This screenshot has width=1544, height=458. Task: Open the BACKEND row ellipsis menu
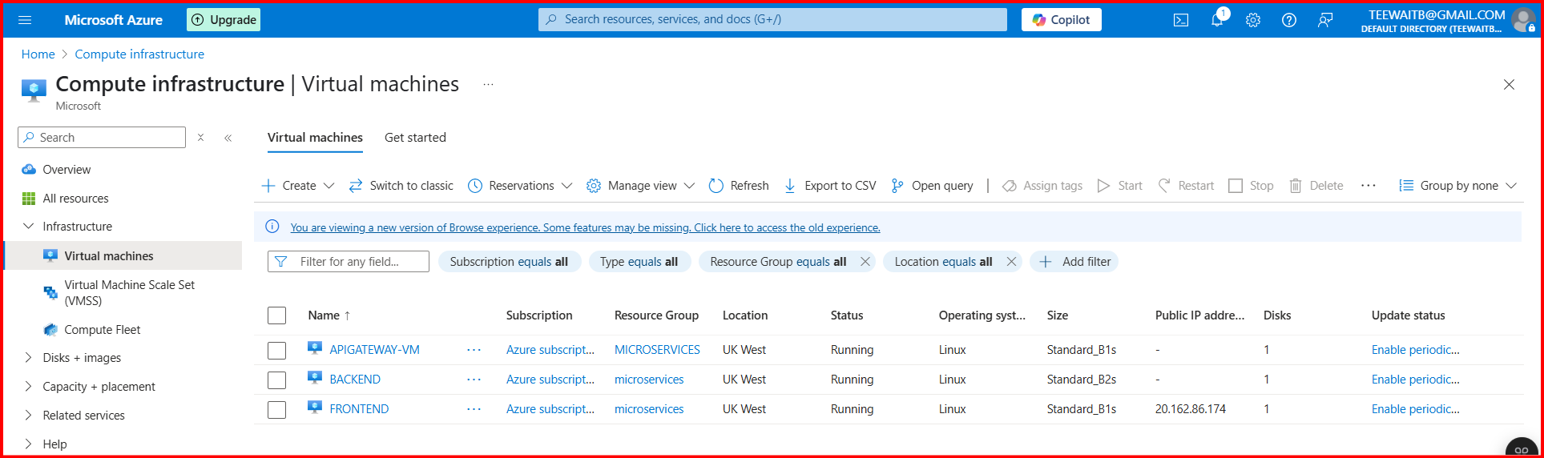(474, 380)
